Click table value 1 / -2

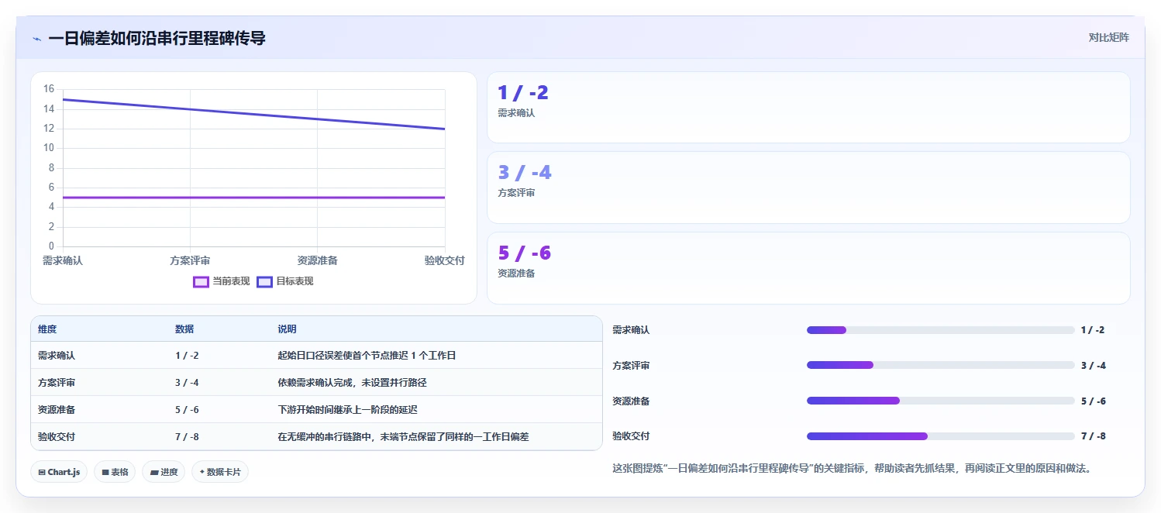pyautogui.click(x=187, y=356)
